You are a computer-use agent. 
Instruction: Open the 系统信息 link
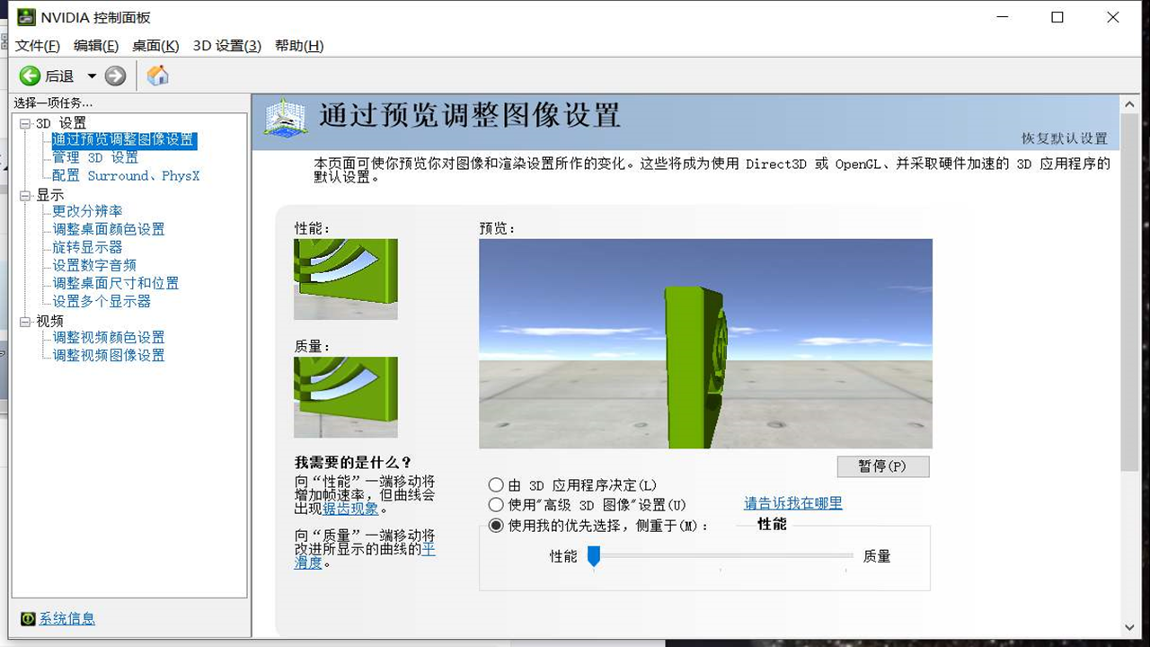(x=67, y=618)
